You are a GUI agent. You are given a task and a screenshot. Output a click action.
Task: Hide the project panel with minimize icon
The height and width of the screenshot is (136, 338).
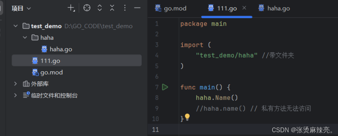[137, 8]
